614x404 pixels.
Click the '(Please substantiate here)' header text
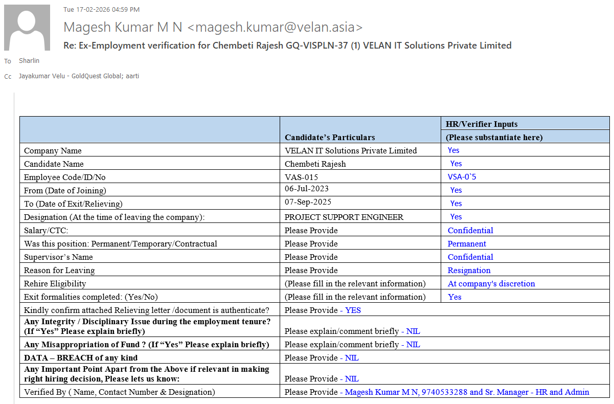(x=494, y=137)
